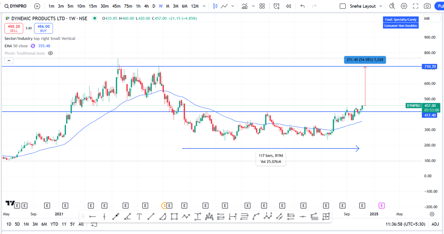The width and height of the screenshot is (444, 234).
Task: Select the All date range button
Action: [81, 224]
